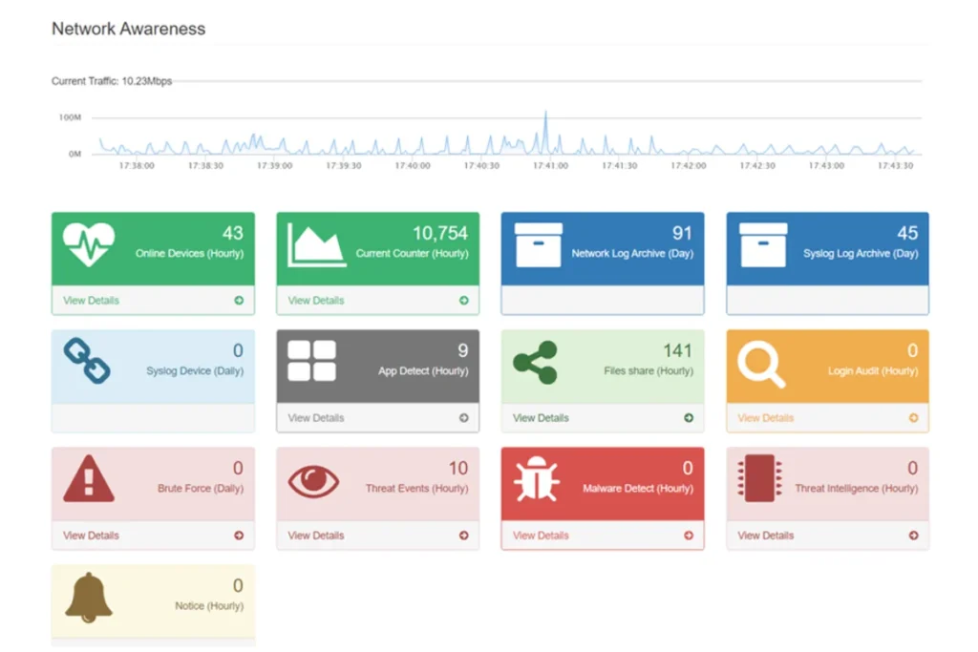Click the App Detect grid icon

[312, 362]
